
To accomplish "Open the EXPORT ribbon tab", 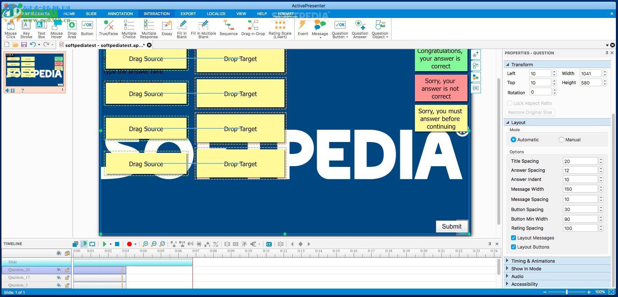I will (188, 14).
